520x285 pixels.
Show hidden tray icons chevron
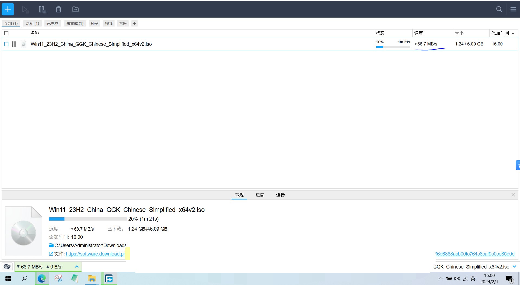tap(441, 279)
